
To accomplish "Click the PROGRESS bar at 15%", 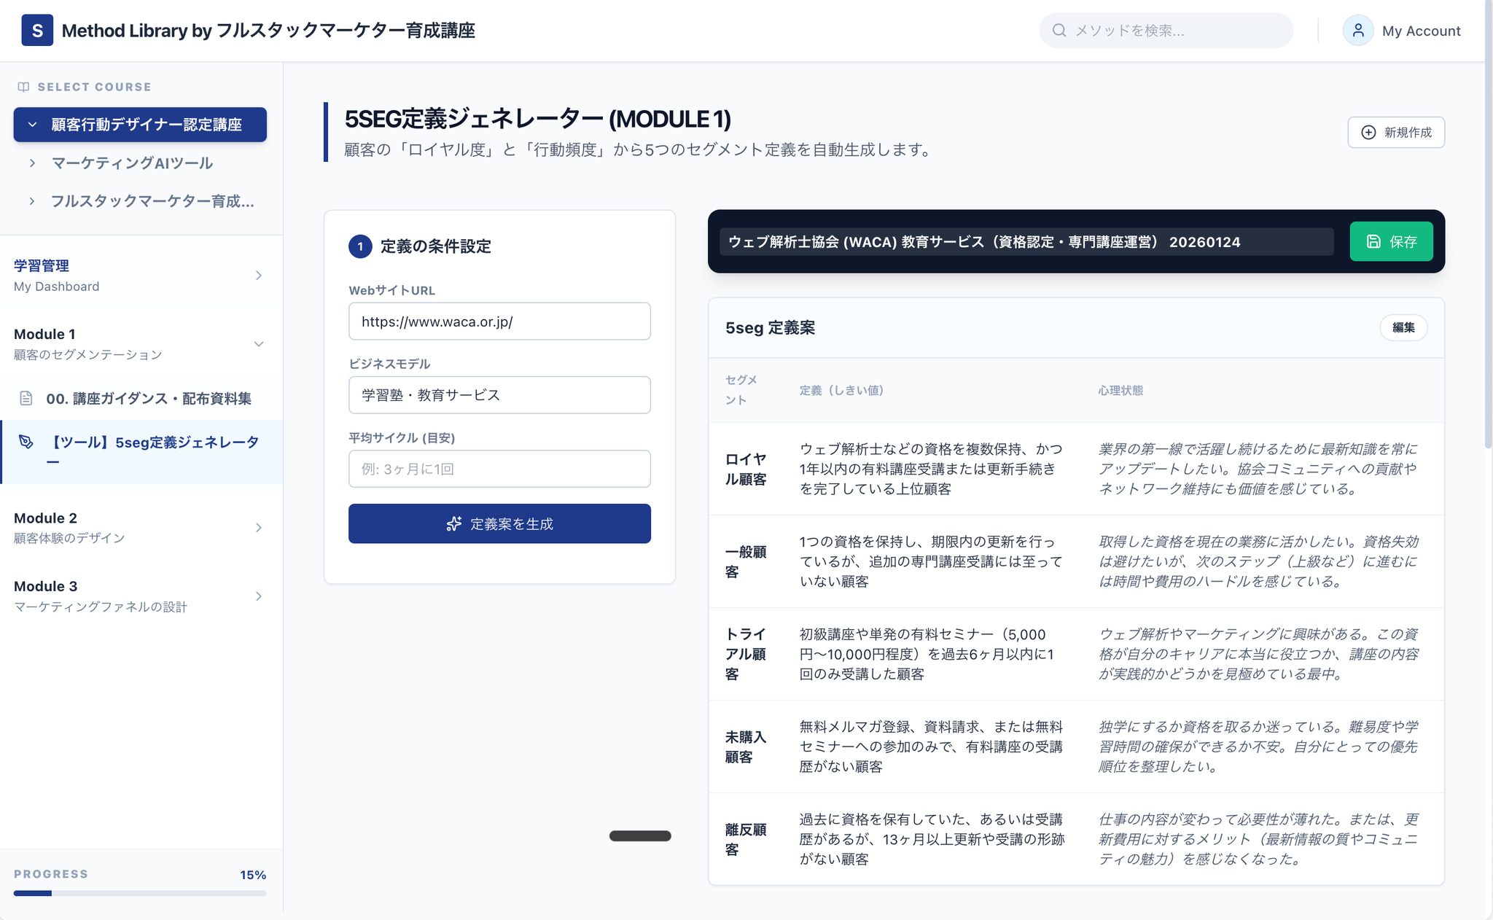I will click(x=140, y=892).
